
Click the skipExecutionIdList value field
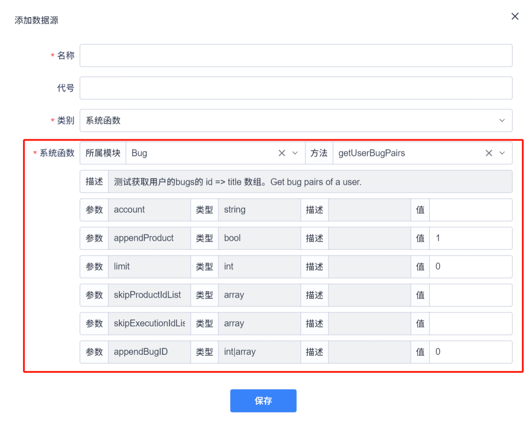pyautogui.click(x=470, y=323)
